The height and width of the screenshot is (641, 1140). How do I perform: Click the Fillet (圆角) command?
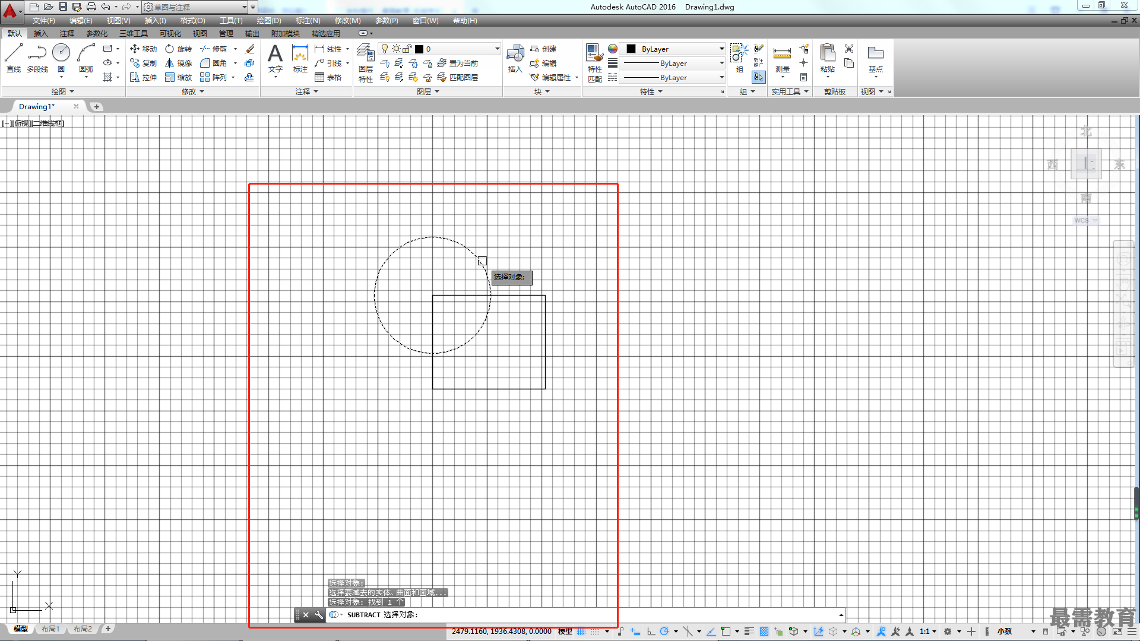point(214,63)
